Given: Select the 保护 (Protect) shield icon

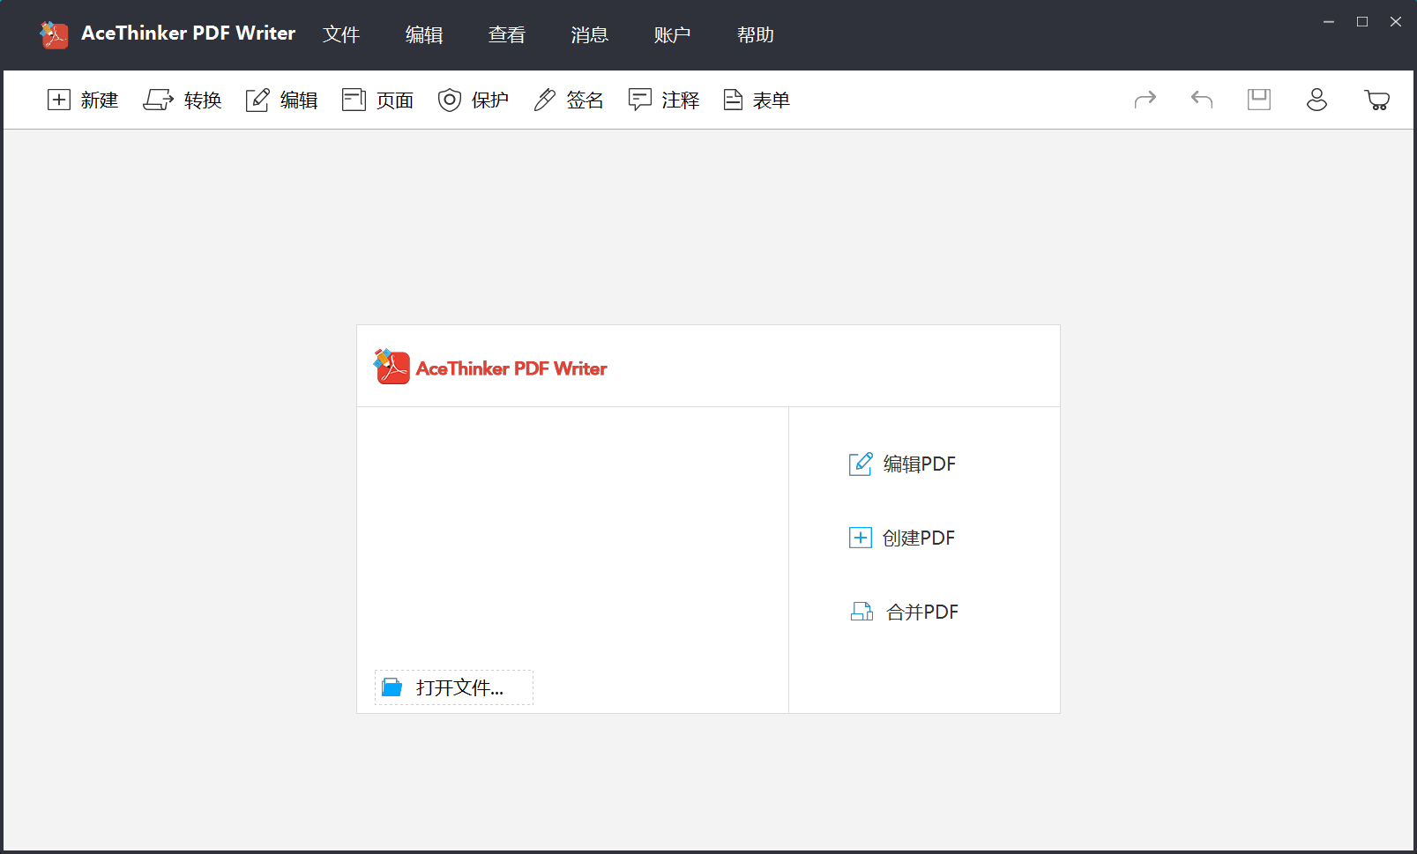Looking at the screenshot, I should (x=450, y=100).
